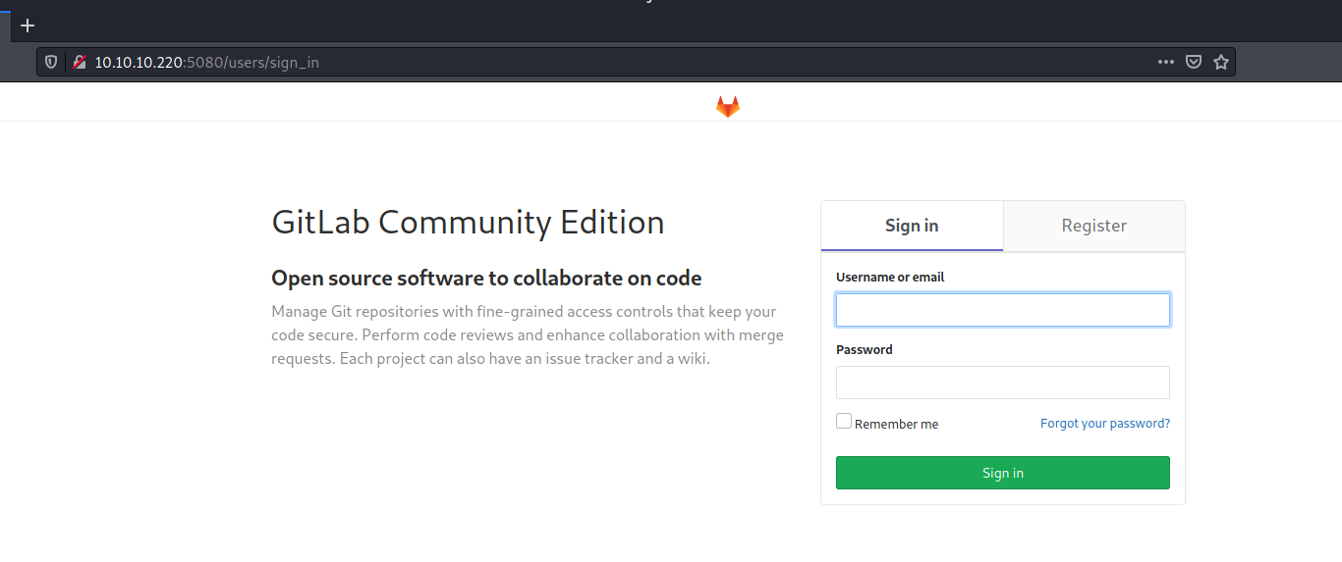Open a new browser tab with the plus button
Screen dimensions: 1342x562
[x=28, y=26]
